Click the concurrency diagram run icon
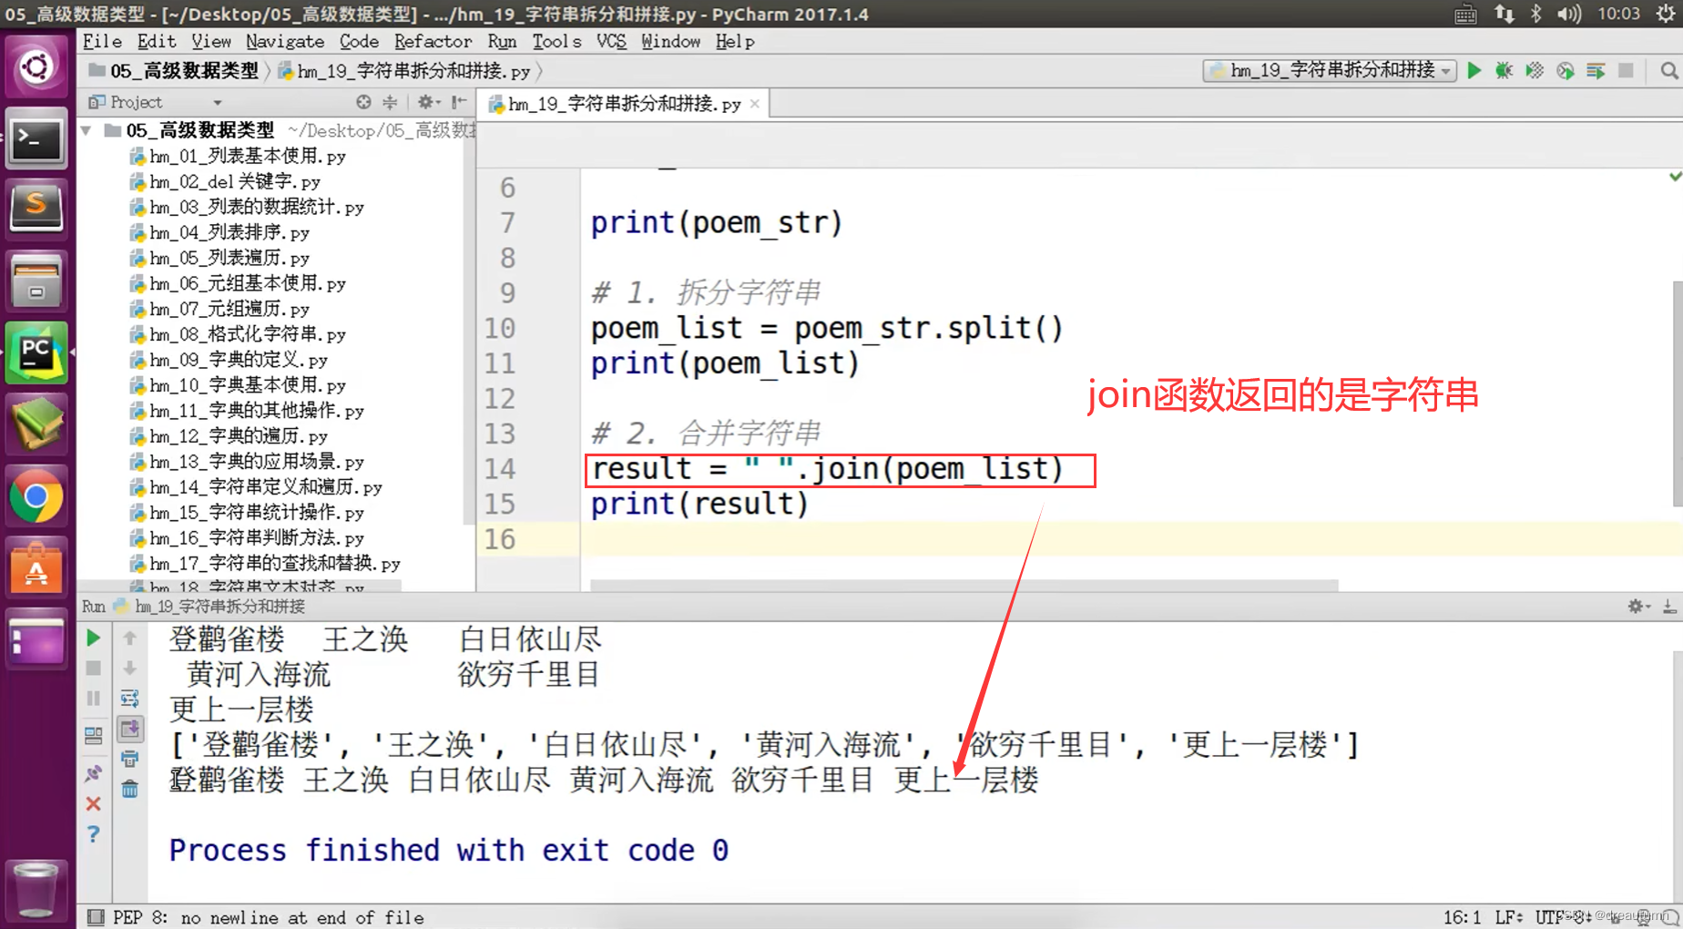The width and height of the screenshot is (1683, 929). click(x=1596, y=70)
